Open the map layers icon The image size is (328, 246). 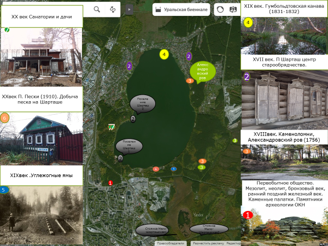point(233,9)
